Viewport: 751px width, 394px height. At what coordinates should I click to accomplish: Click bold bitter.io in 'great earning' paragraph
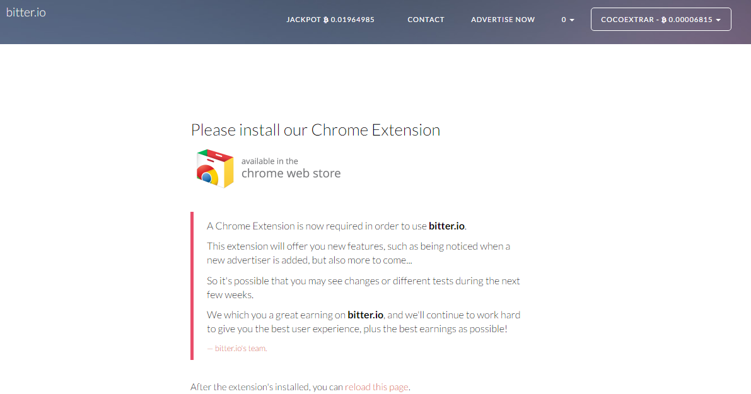pyautogui.click(x=366, y=315)
